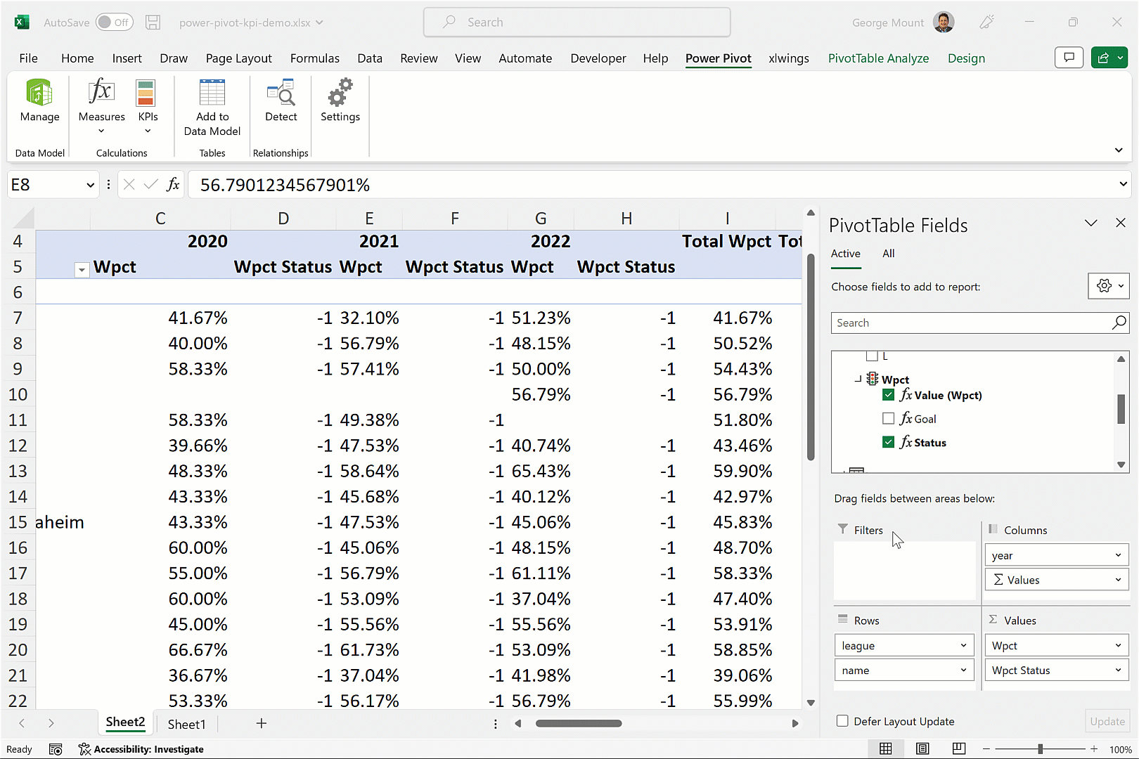Toggle the AutoSave switch
The image size is (1139, 759).
114,22
